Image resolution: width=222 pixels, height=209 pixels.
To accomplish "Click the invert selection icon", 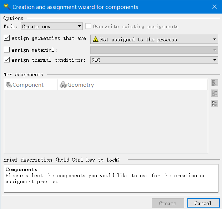I will (x=215, y=103).
